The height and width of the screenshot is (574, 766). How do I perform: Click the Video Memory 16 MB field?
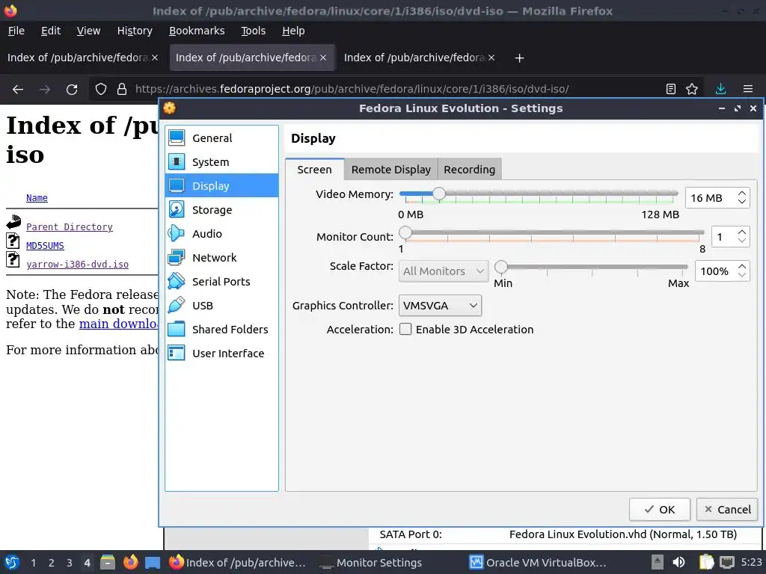click(711, 197)
